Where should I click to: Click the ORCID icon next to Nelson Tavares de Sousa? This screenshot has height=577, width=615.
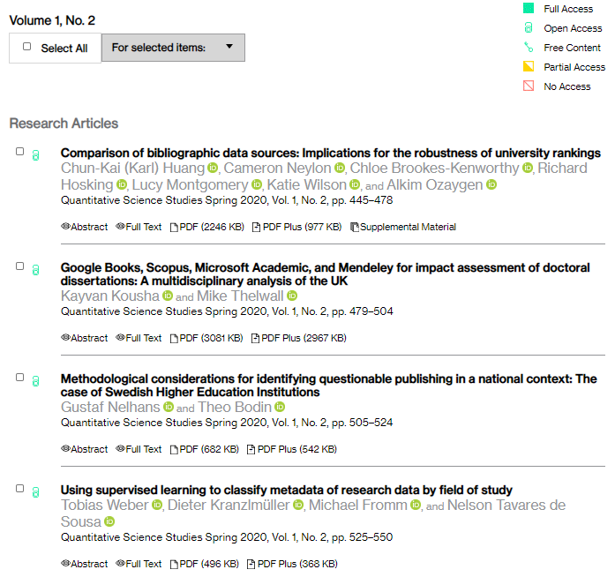(109, 521)
